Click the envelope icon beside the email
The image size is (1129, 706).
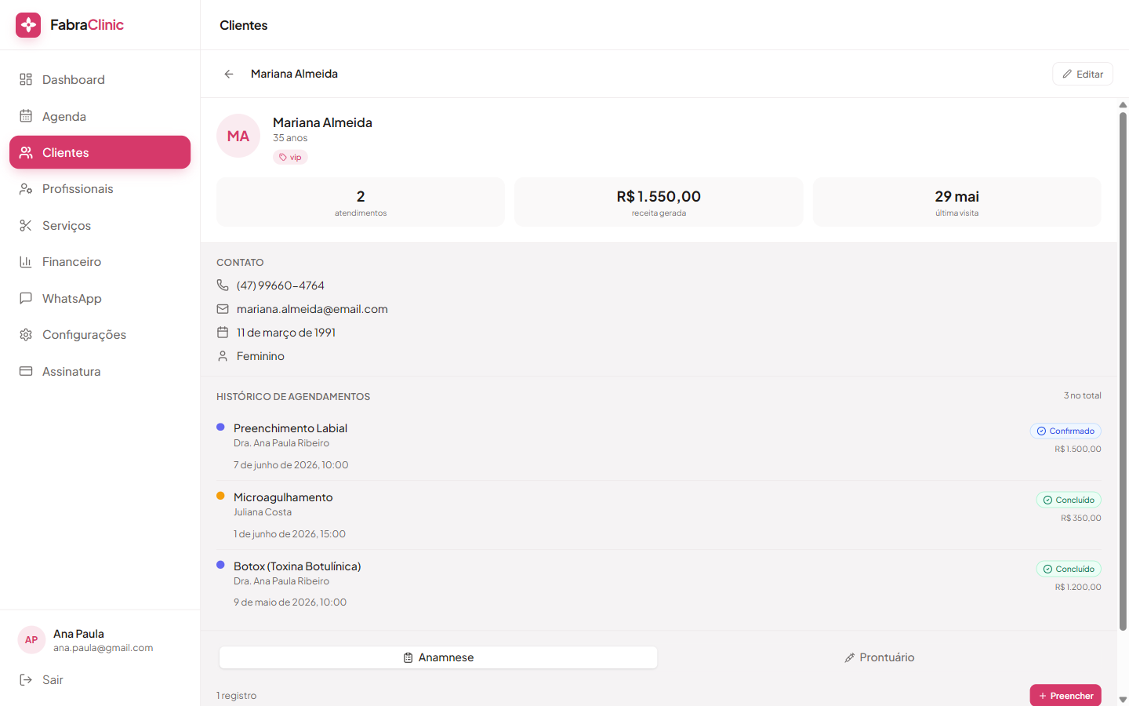pos(223,309)
